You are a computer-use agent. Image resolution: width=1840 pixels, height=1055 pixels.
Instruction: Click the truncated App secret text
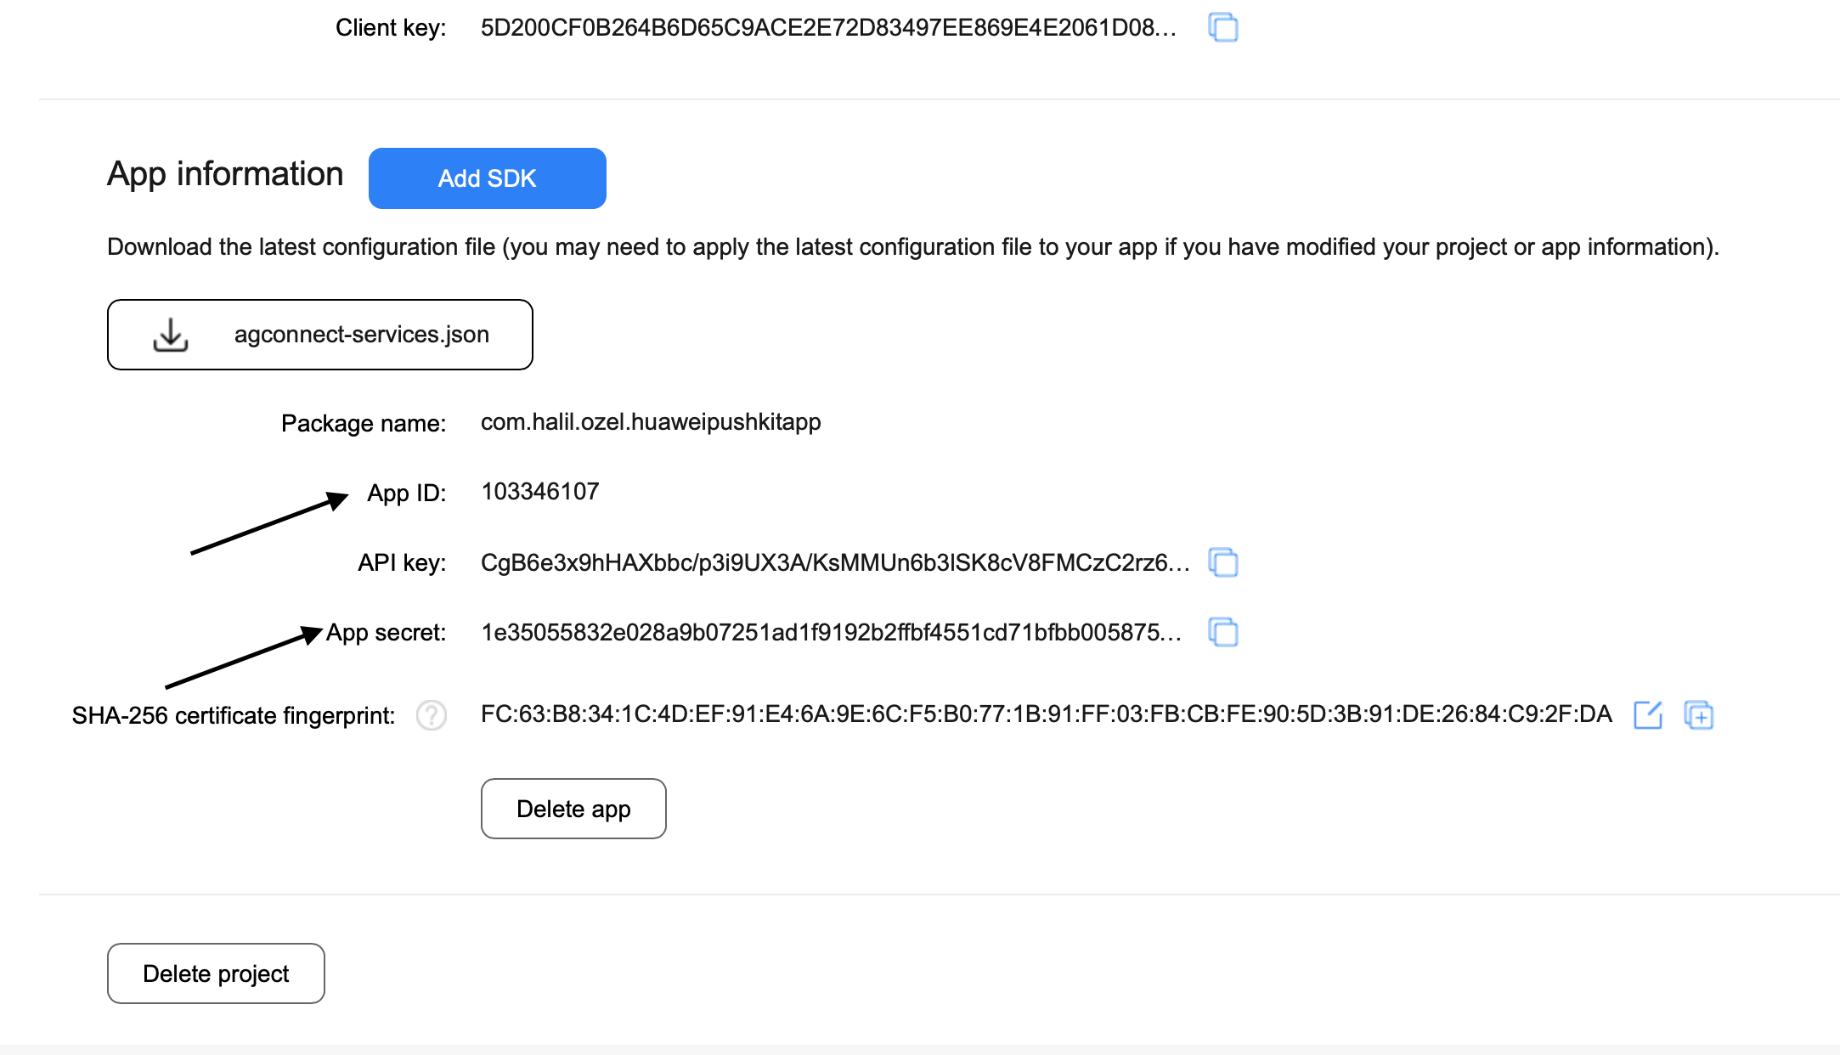(x=831, y=632)
